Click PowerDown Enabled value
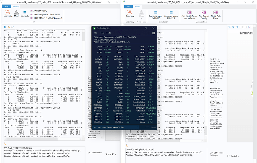 (128, 111)
